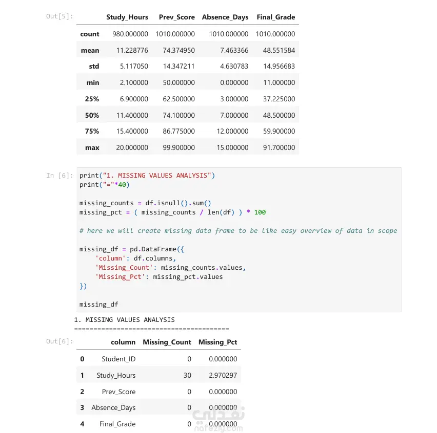Click the 2.970297 missing percentage value
Screen dimensions: 437x433
tap(223, 375)
